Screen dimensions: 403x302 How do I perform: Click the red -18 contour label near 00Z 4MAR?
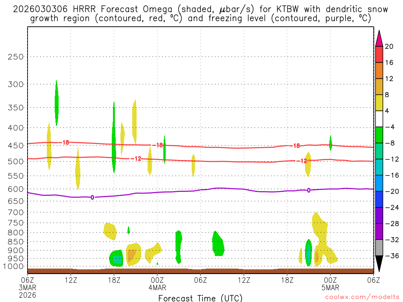[x=158, y=145]
